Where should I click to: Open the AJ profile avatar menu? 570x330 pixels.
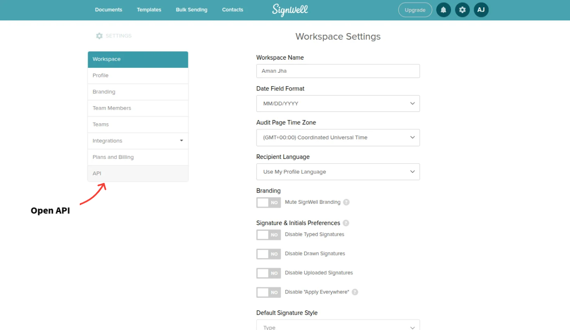coord(481,10)
